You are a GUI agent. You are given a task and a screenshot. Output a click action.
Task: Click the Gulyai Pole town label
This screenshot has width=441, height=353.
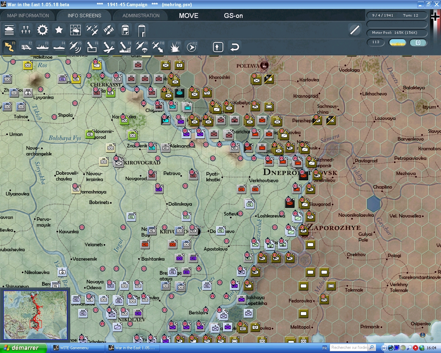365,237
